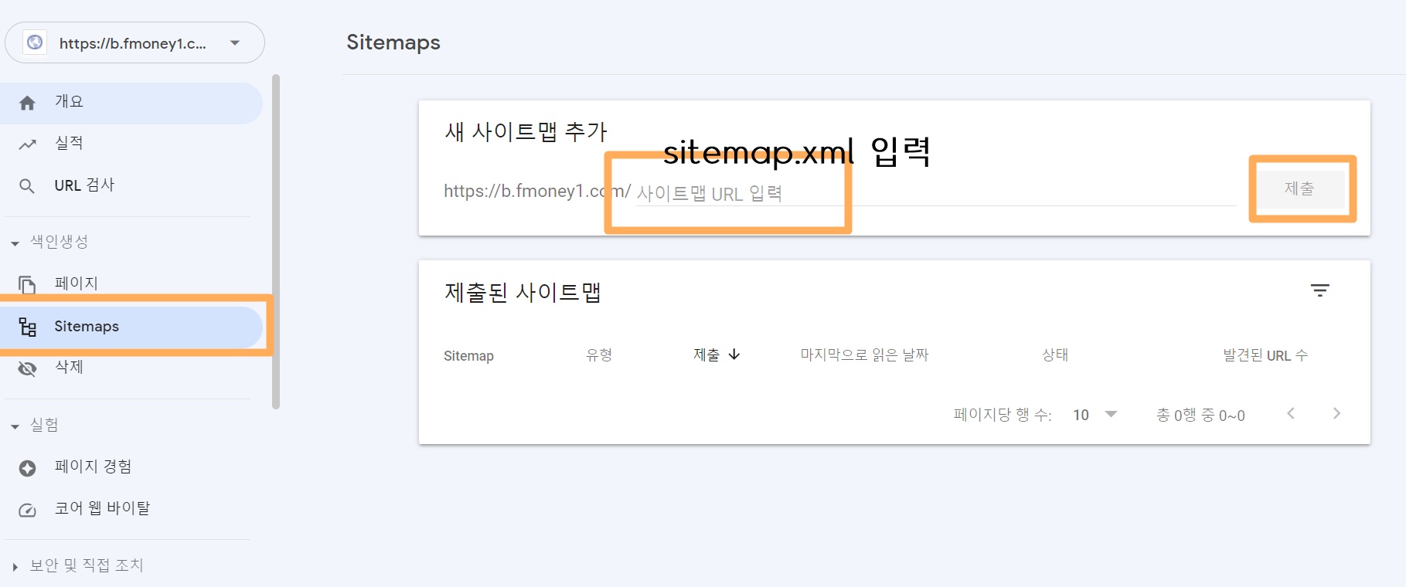The image size is (1406, 587).
Task: Open the 실적 performance menu item
Action: pos(131,144)
